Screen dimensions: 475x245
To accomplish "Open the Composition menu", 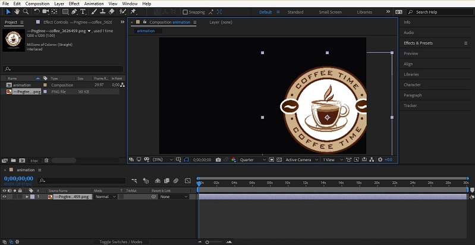I will [x=37, y=4].
